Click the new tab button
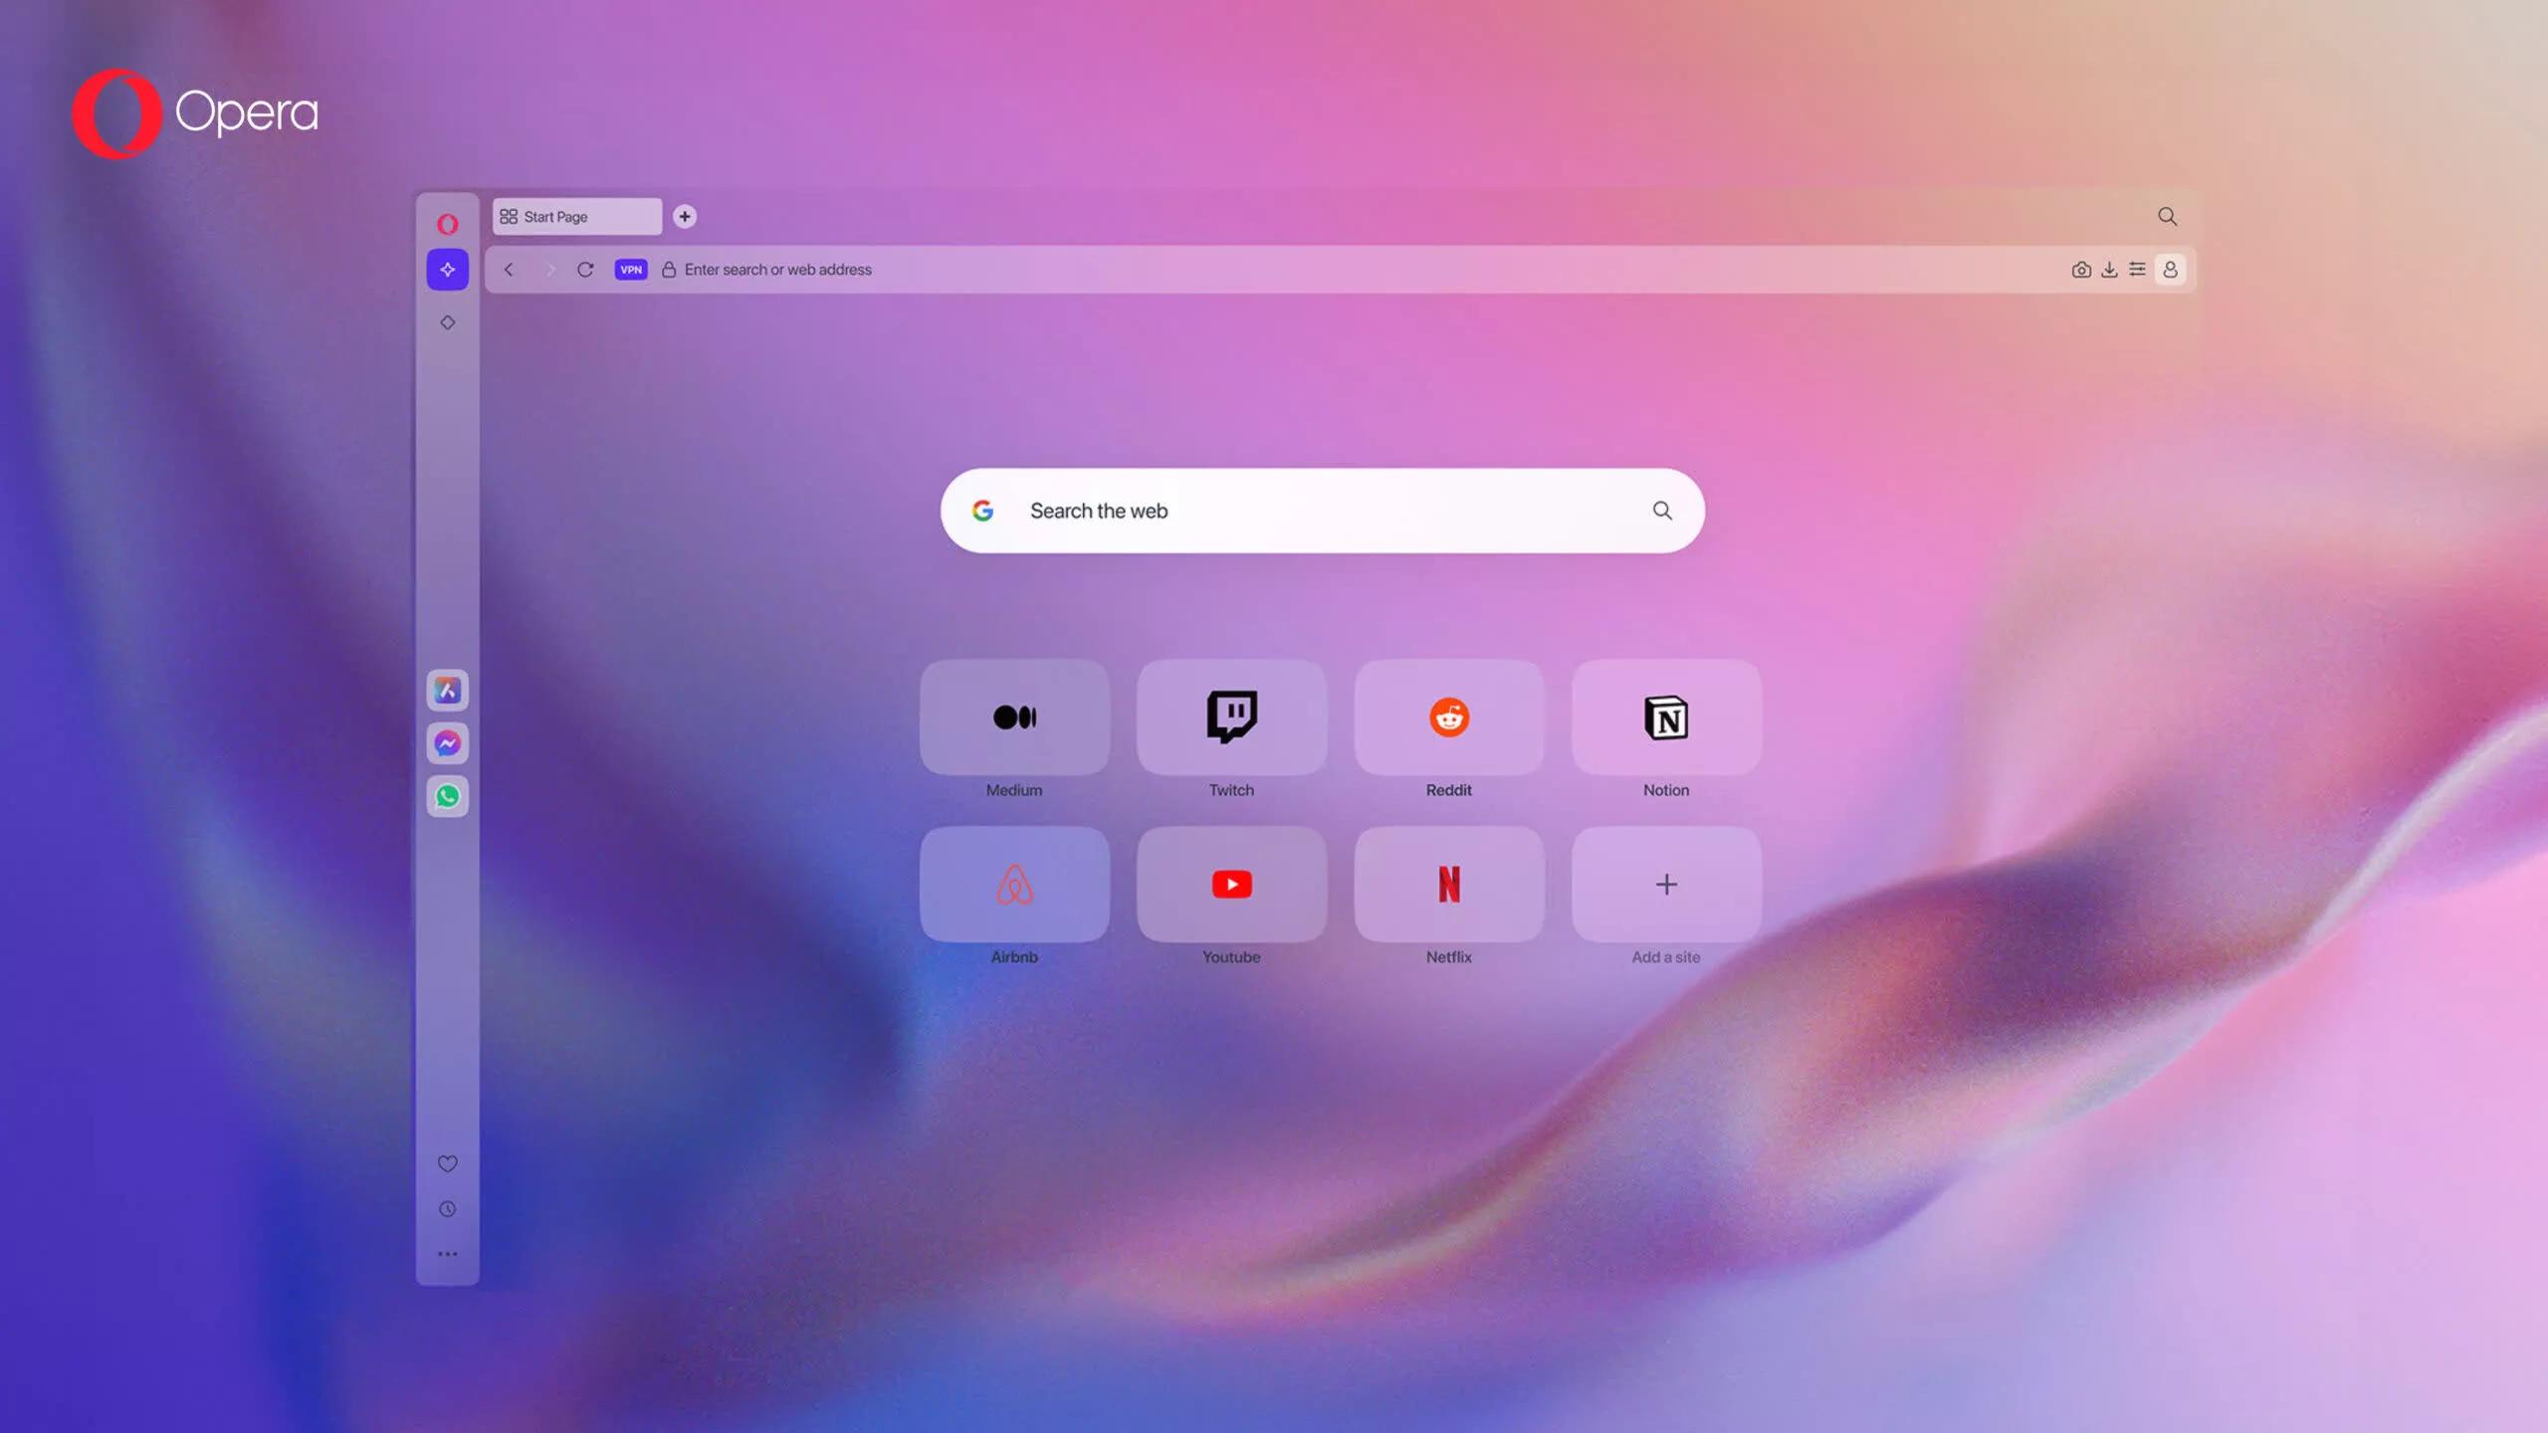 tap(684, 214)
